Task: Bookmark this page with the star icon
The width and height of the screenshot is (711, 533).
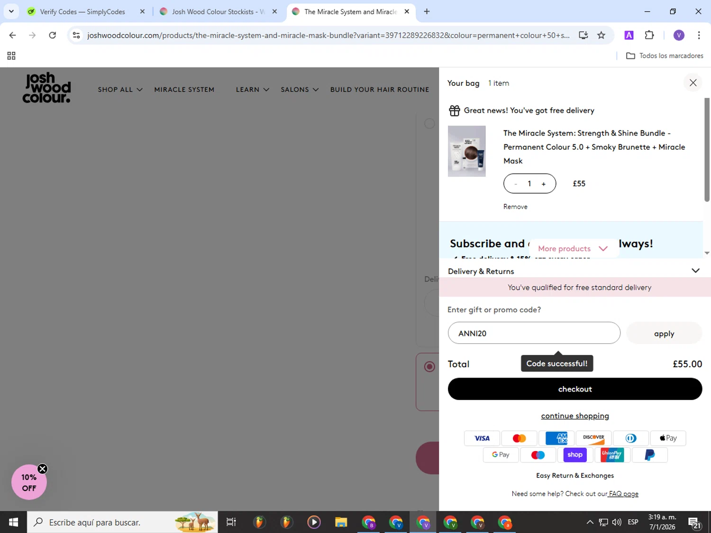Action: [x=601, y=35]
